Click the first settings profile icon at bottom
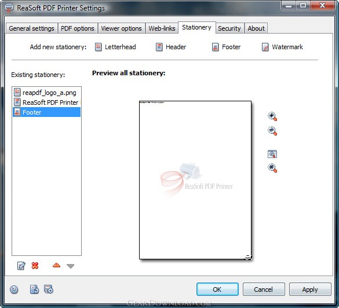 34,289
